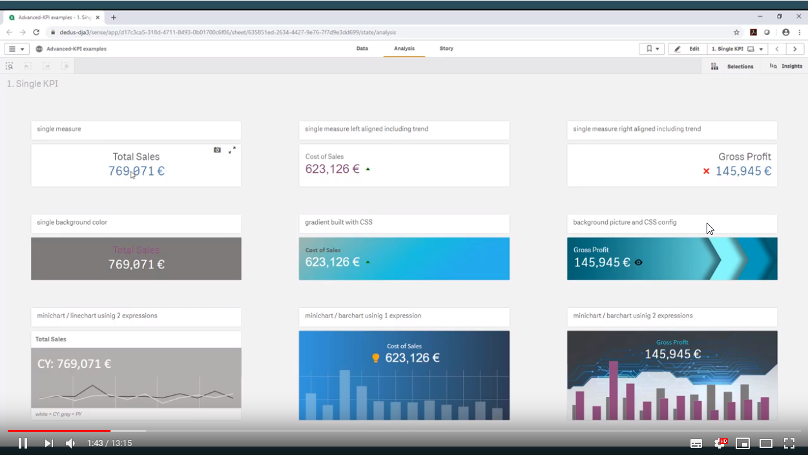Click the Advanced-KPI examples browser tab
This screenshot has width=808, height=455.
pos(54,17)
